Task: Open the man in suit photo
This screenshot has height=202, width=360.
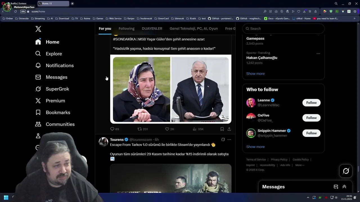Action: pos(200,89)
